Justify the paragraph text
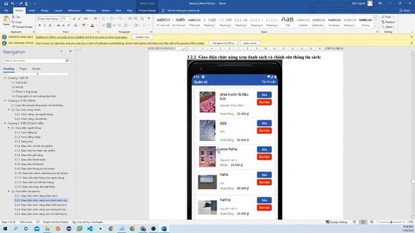 [x=119, y=25]
